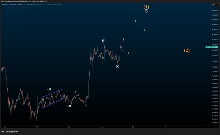220x135 pixels.
Task: Select the large orange (1) wave label
Action: pyautogui.click(x=146, y=7)
